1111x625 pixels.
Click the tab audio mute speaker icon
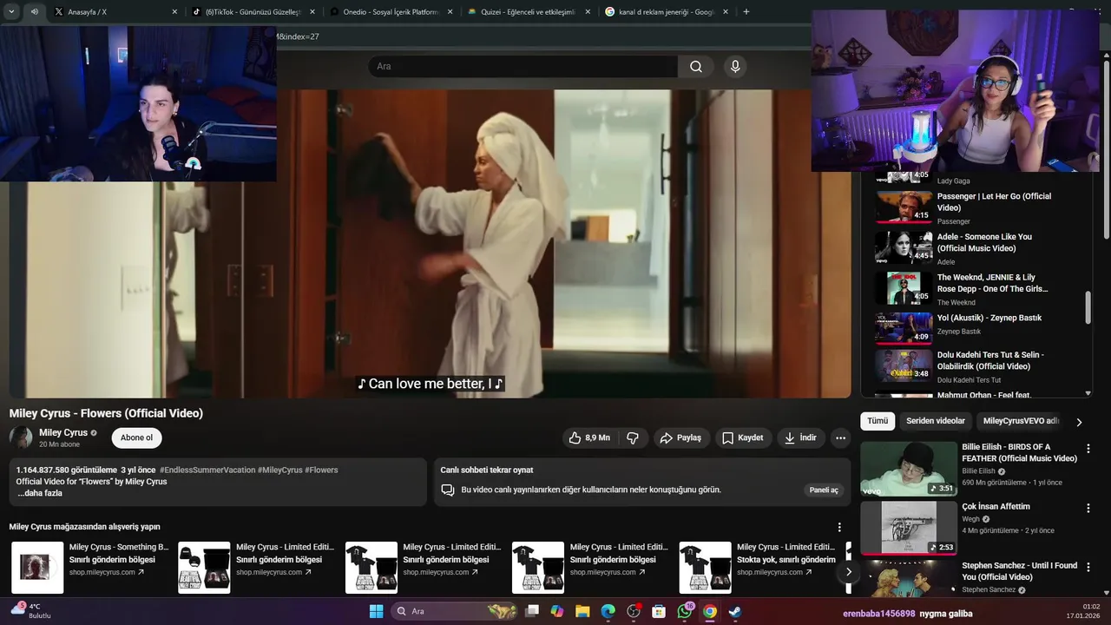pos(35,12)
